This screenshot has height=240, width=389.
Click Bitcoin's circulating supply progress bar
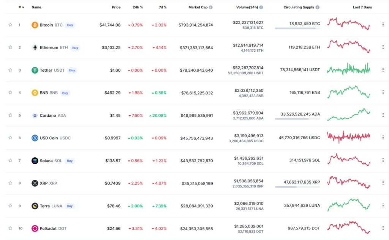tap(297, 28)
